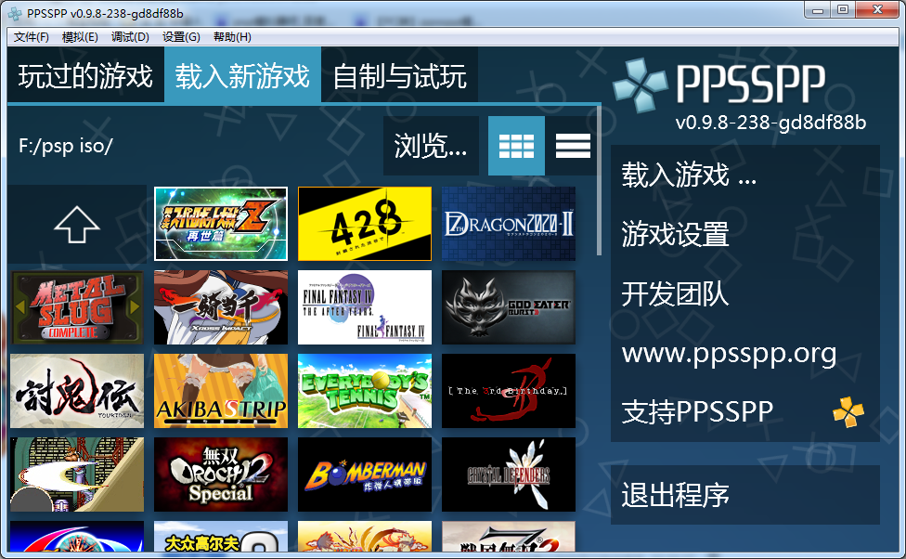Viewport: 906px width, 559px height.
Task: Start Metal Slug Complete
Action: 77,307
